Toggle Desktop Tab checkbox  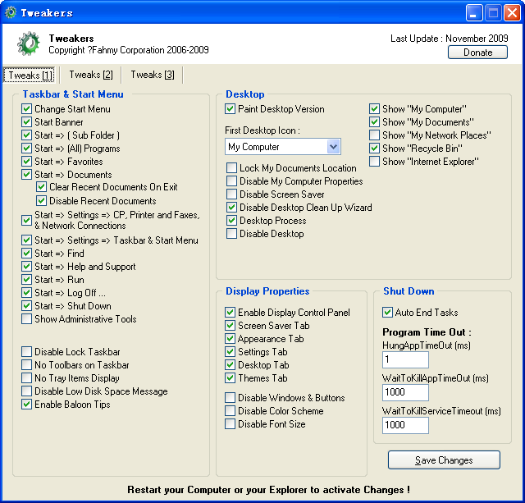[x=230, y=364]
